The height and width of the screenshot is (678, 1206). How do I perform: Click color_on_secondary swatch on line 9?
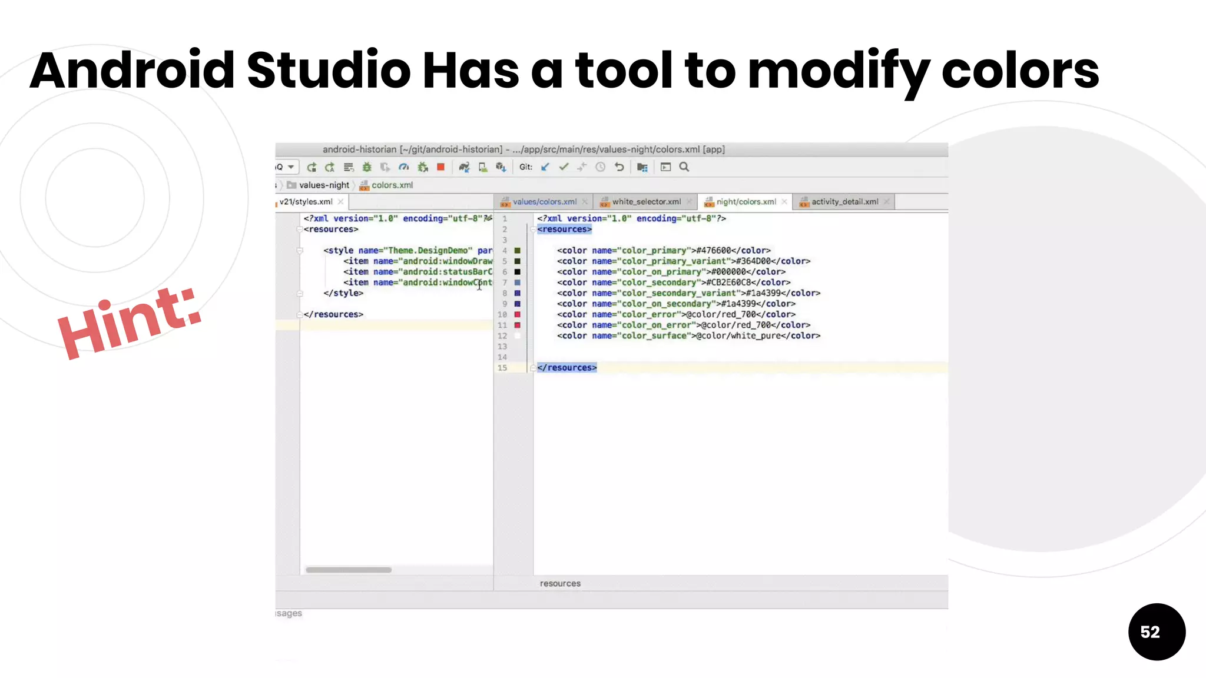518,304
